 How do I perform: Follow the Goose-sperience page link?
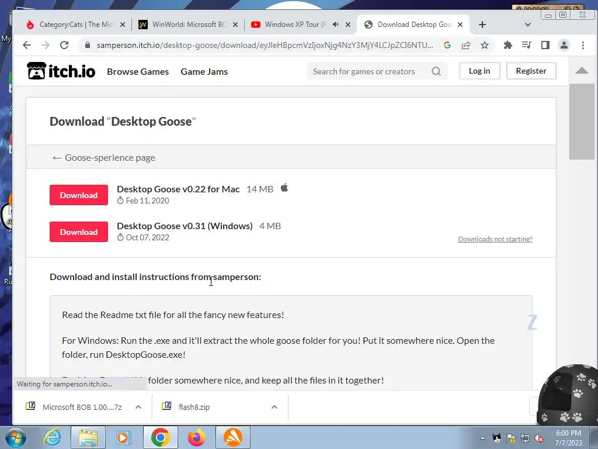[x=104, y=157]
